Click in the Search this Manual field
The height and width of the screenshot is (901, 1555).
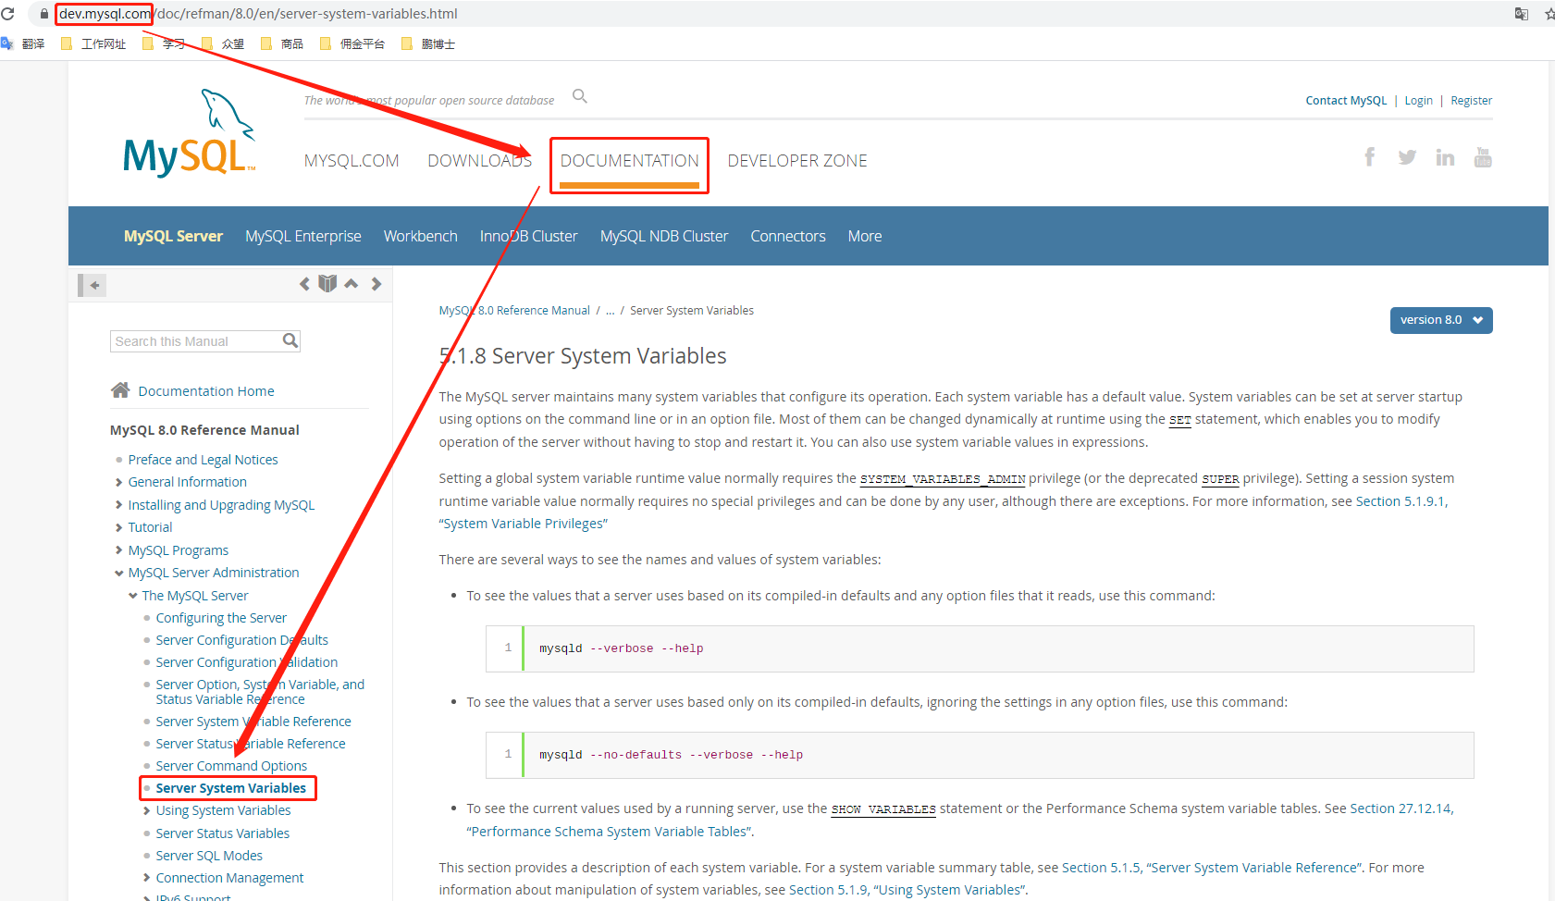195,341
